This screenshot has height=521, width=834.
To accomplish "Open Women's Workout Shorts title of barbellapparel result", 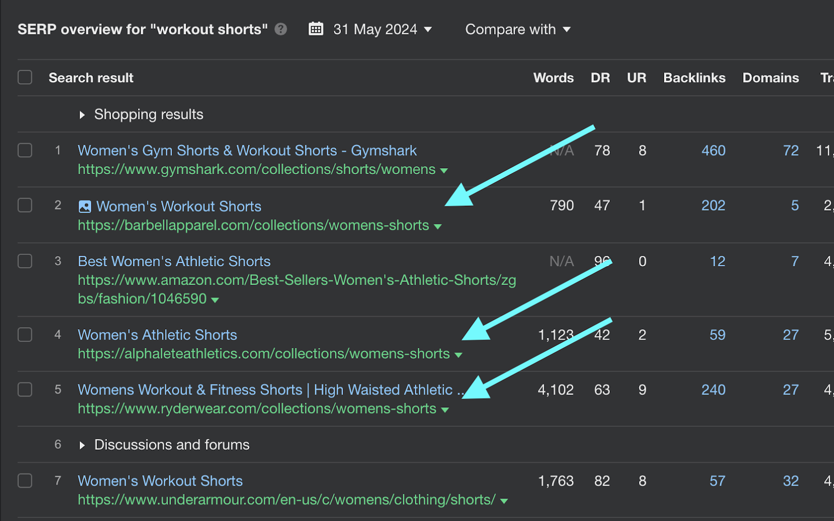I will click(179, 206).
